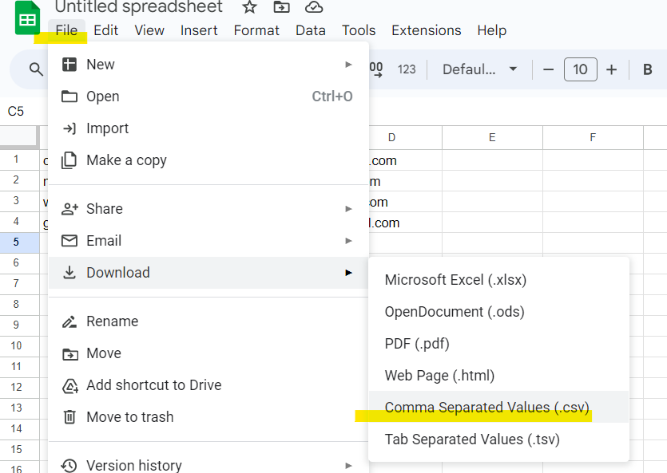667x473 pixels.
Task: Open the File menu
Action: [x=66, y=30]
